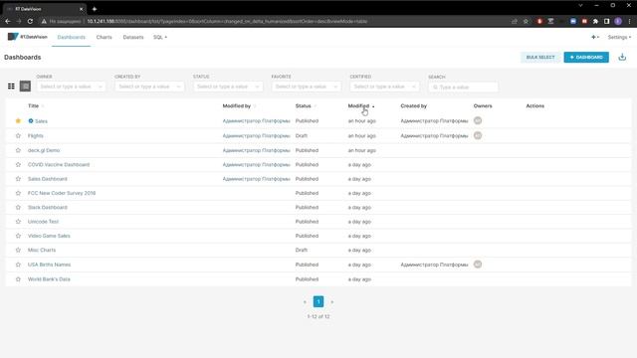Open the Status filter dropdown
Viewport: 637px width, 358px height.
point(228,87)
